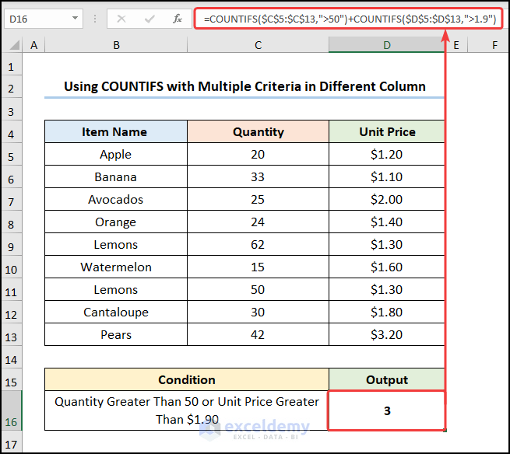
Task: Select the Avocados cell
Action: [x=116, y=199]
